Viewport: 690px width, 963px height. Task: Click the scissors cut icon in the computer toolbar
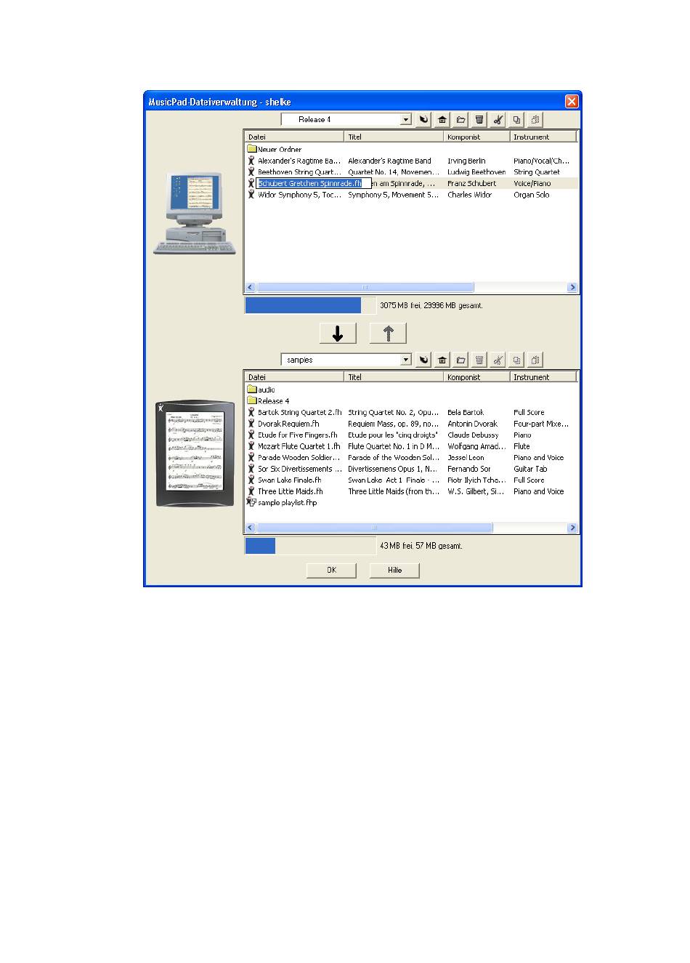[x=498, y=120]
